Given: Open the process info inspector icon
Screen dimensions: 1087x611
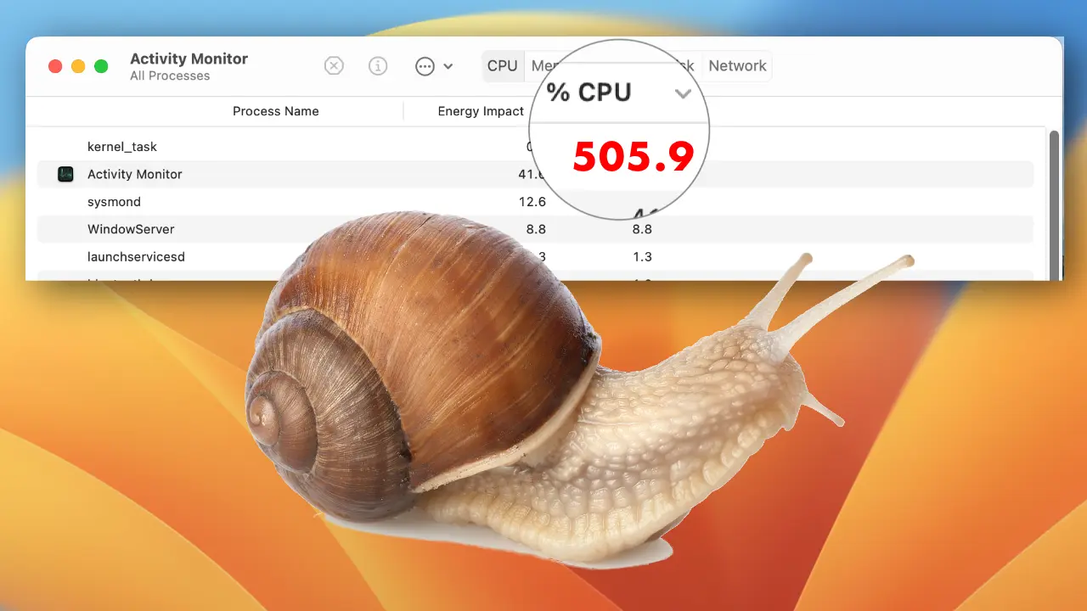Looking at the screenshot, I should click(x=378, y=66).
